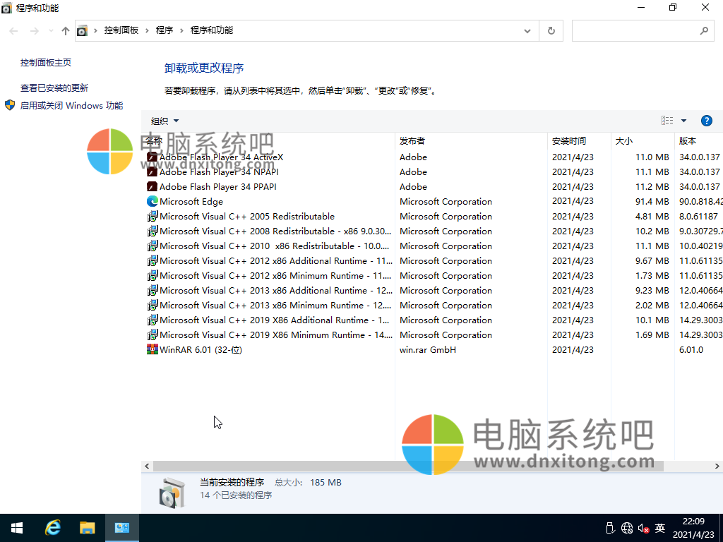The image size is (723, 542).
Task: Expand the address bar dropdown arrow
Action: tap(527, 30)
